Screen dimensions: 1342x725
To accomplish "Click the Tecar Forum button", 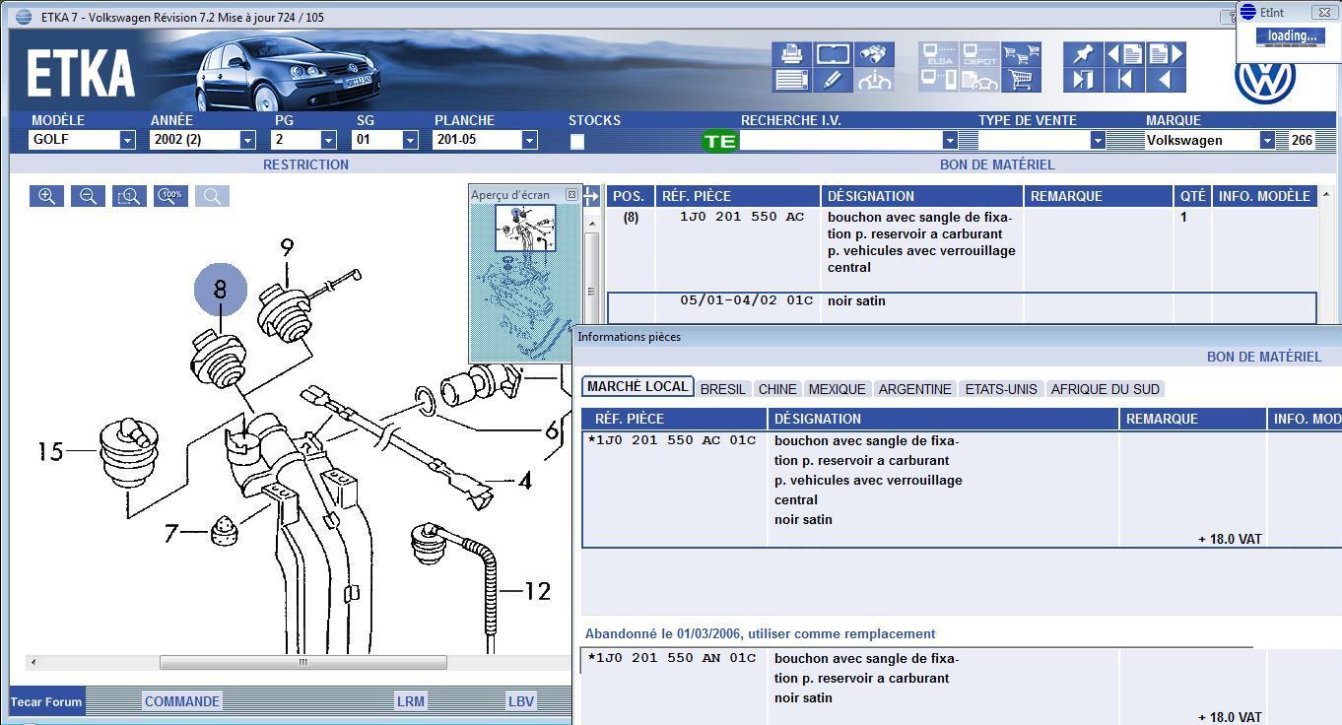I will [x=46, y=702].
